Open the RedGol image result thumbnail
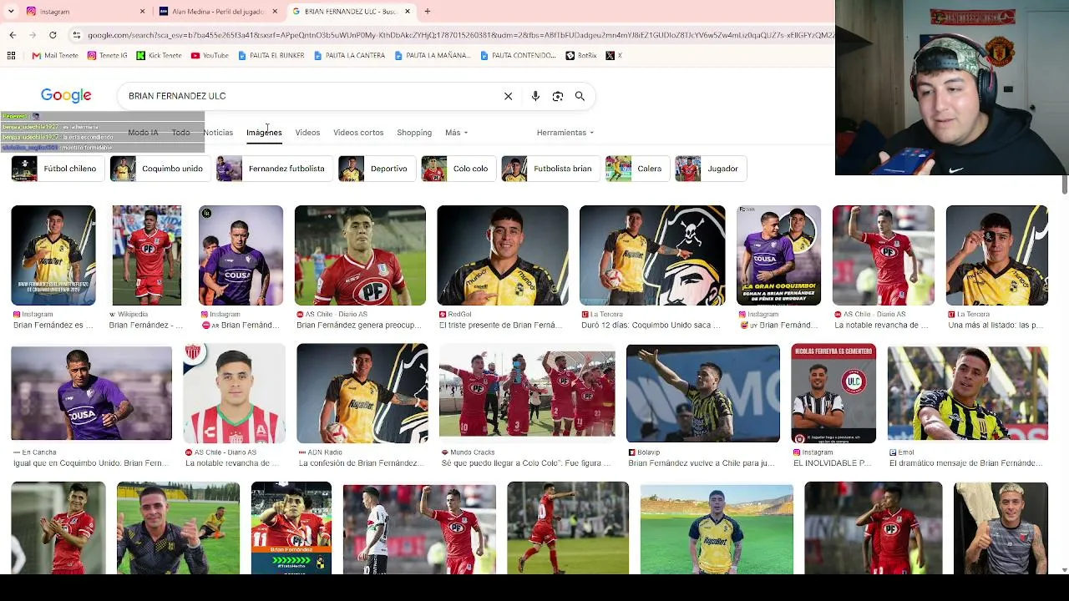Screen dimensions: 1069x601 503,255
